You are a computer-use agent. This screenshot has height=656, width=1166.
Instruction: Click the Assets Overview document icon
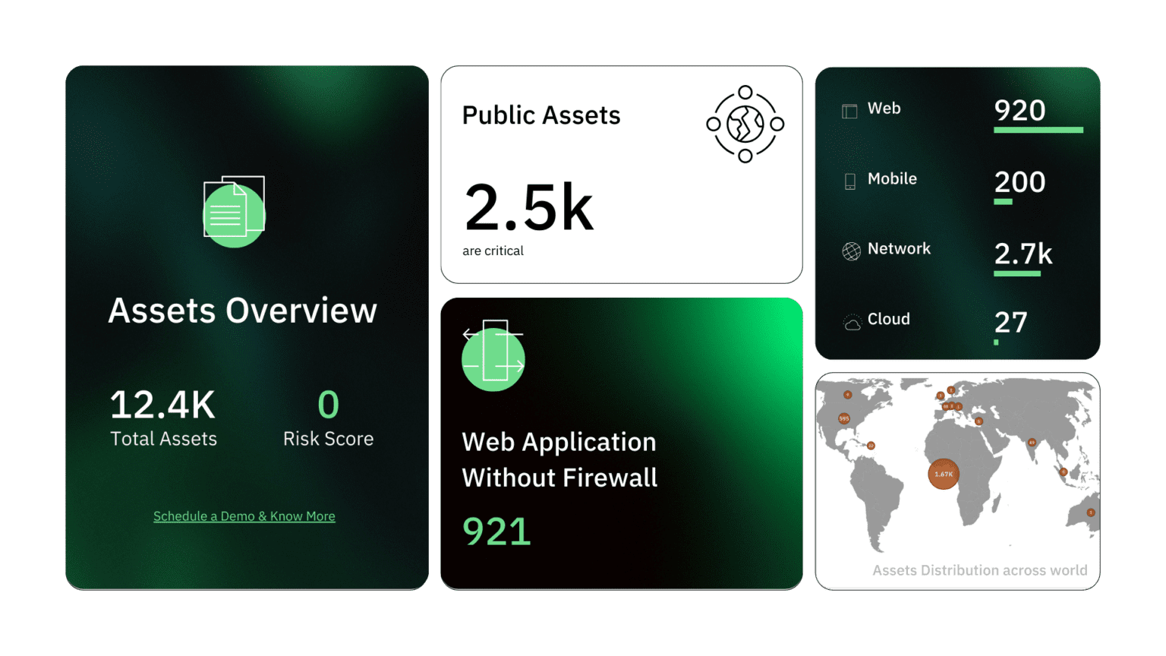[234, 211]
